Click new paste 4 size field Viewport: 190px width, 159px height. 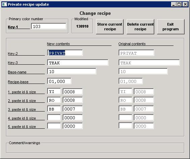pyautogui.click(x=73, y=118)
